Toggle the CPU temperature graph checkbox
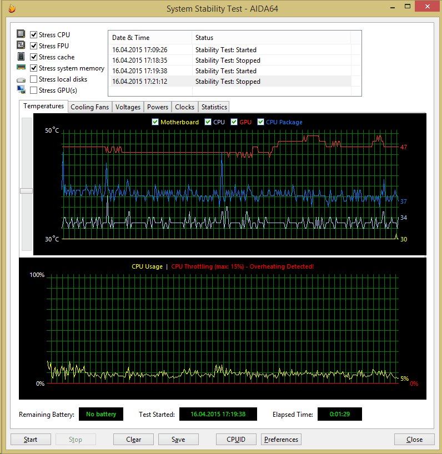 (x=208, y=122)
